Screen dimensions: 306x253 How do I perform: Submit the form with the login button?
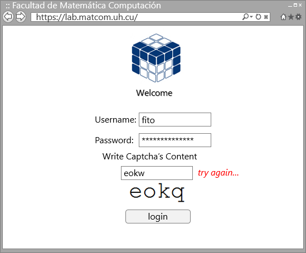click(158, 217)
